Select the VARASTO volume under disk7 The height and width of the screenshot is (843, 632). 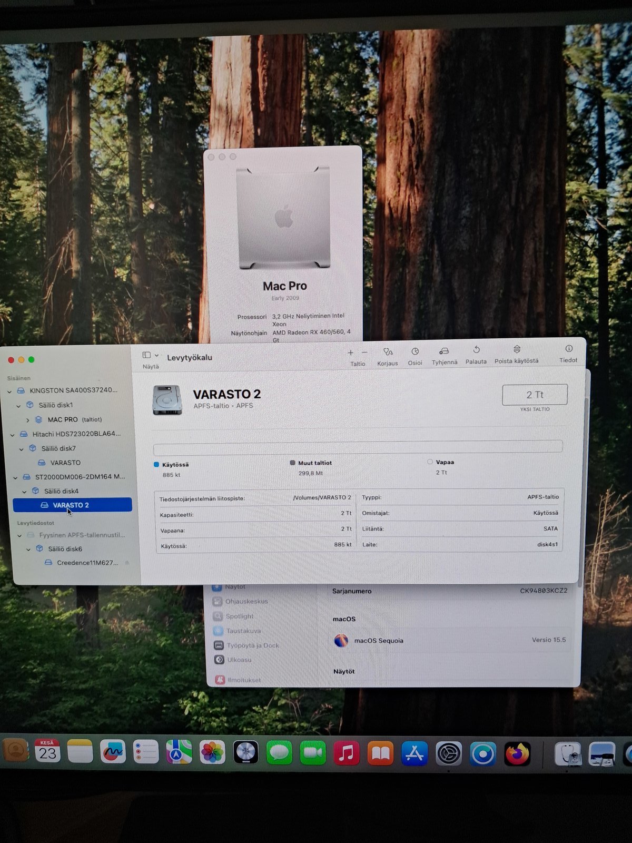tap(65, 463)
